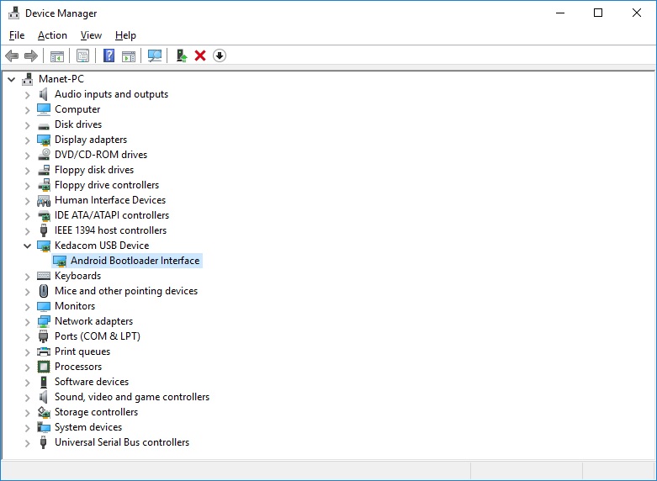Click the Update driver software icon

[181, 55]
